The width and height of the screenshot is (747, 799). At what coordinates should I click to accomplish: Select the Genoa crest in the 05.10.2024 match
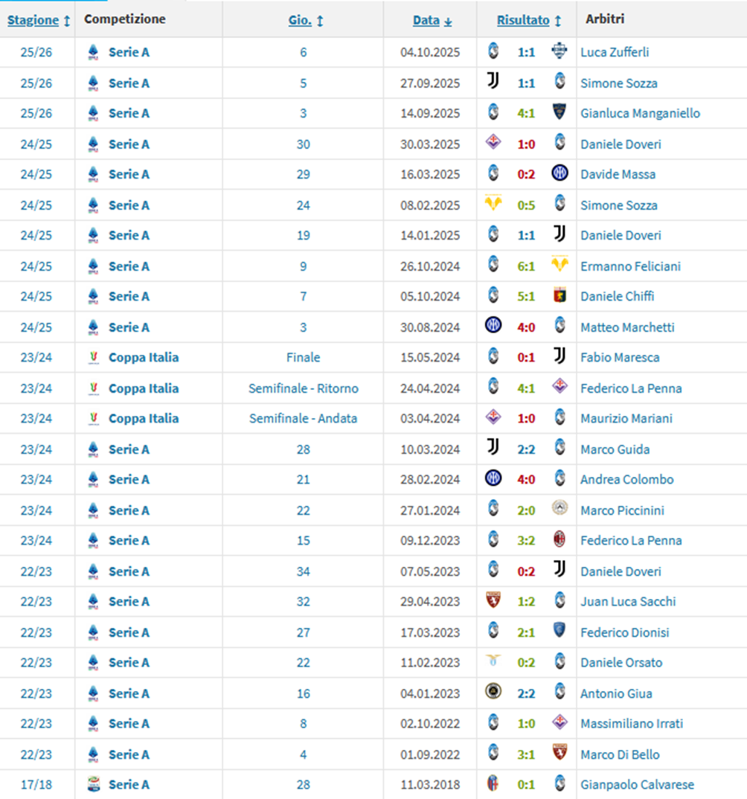560,295
